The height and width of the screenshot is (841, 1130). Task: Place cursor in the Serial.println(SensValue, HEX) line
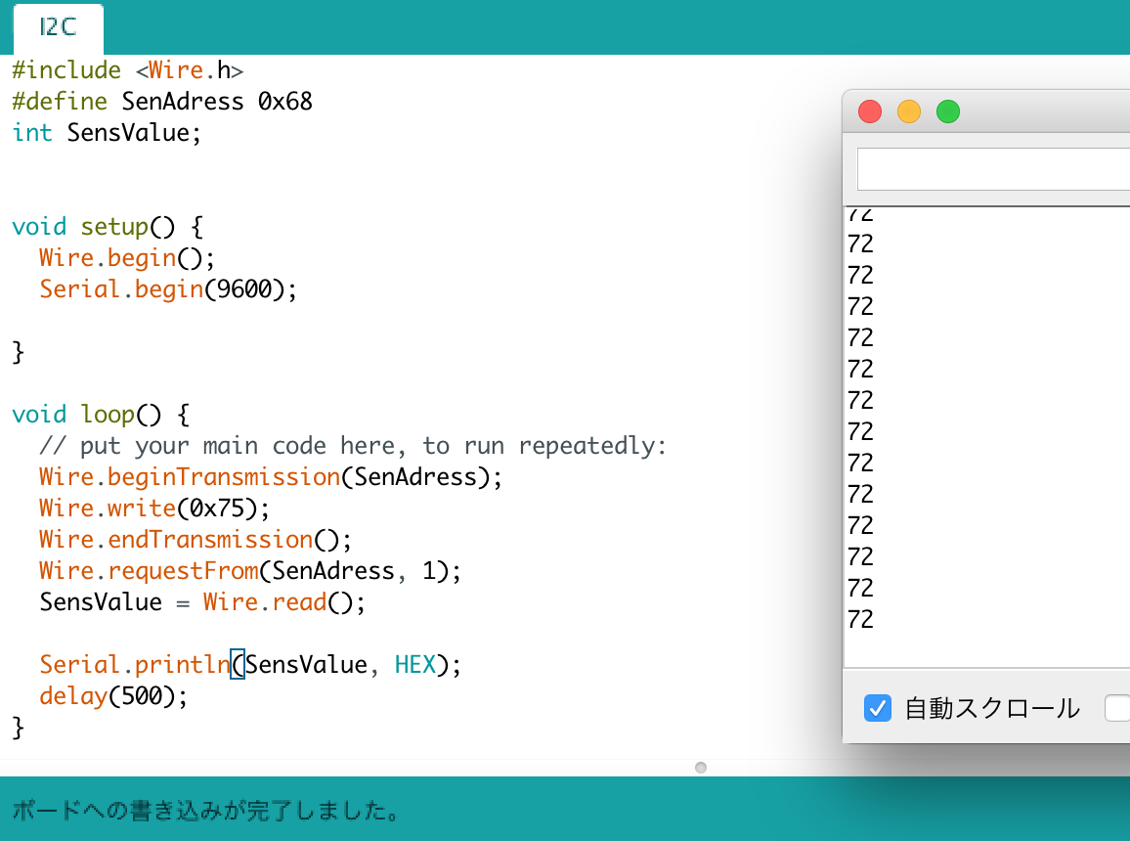(x=235, y=664)
